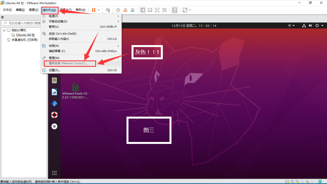Click the stretch guest display icon
The height and width of the screenshot is (184, 327).
coord(185,10)
